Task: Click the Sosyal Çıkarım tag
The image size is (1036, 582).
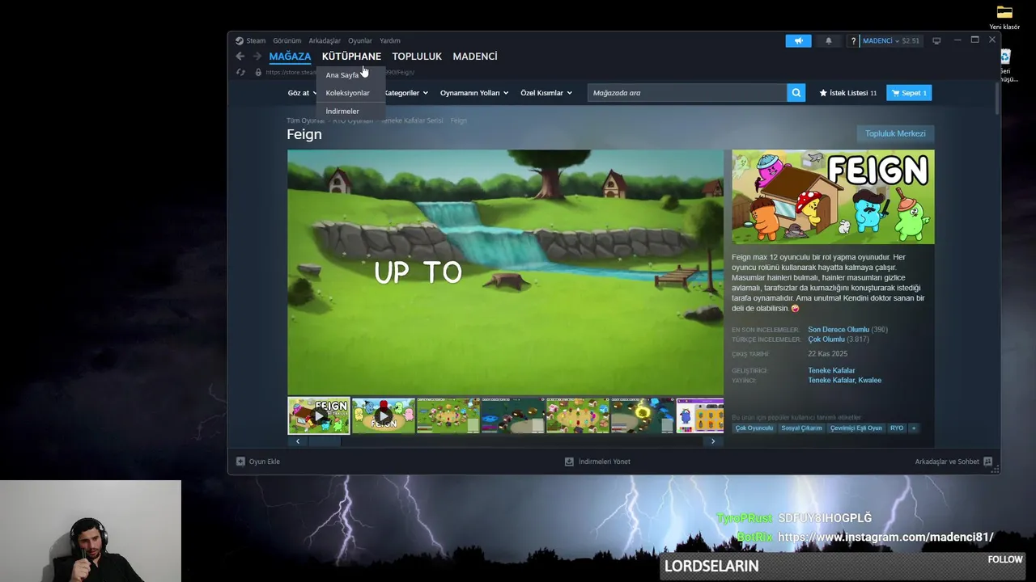Action: (801, 428)
